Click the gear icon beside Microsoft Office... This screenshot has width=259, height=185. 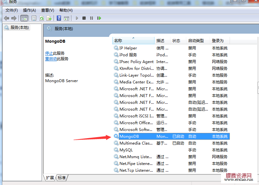point(116,123)
